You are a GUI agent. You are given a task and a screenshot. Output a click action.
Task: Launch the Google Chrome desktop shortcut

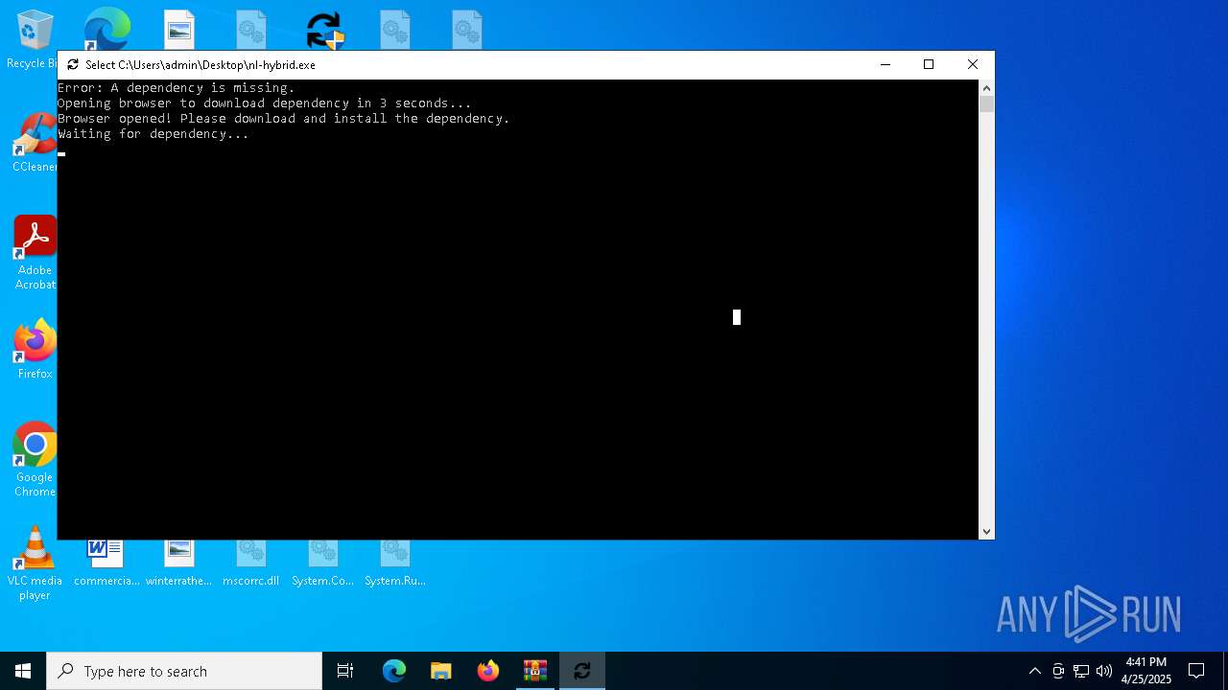[35, 460]
